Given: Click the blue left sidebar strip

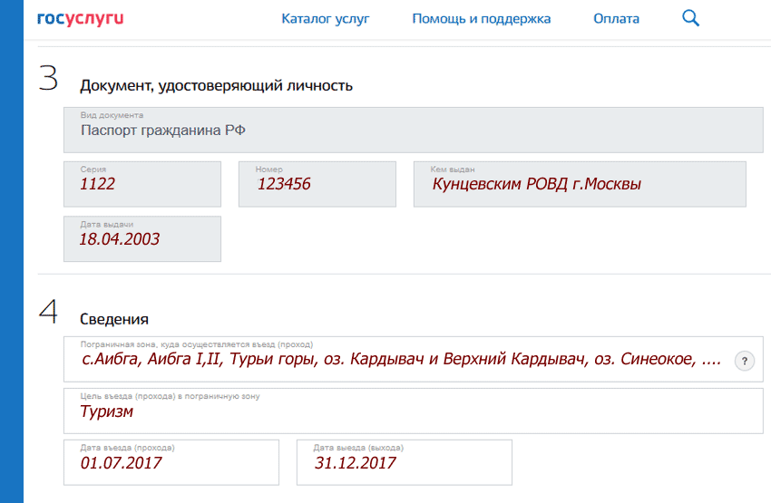Looking at the screenshot, I should 11,252.
